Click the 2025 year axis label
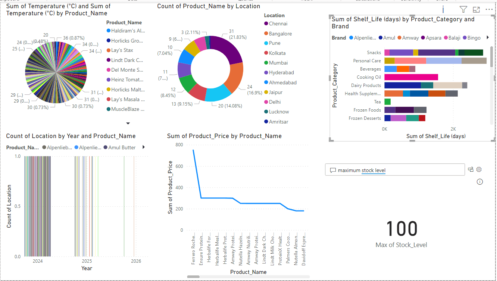Viewport: 497px width, 281px height. point(87,261)
